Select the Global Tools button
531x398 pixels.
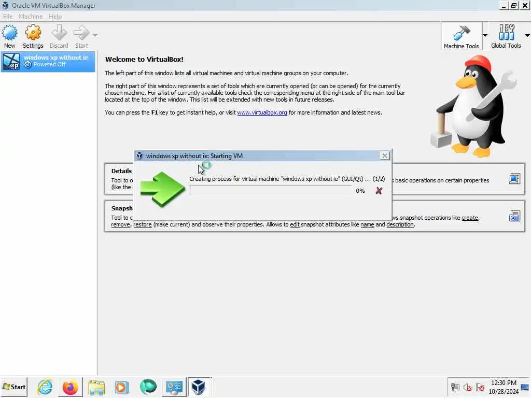pos(506,37)
